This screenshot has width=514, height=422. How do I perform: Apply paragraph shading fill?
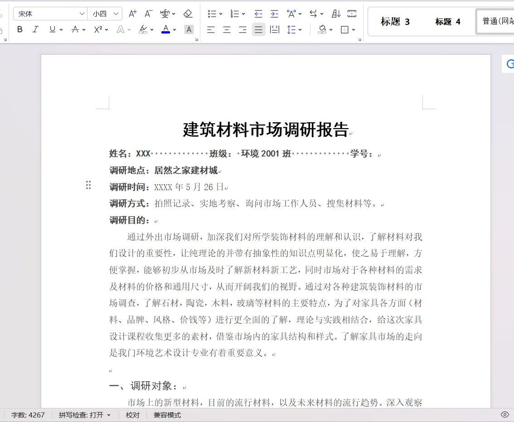322,30
